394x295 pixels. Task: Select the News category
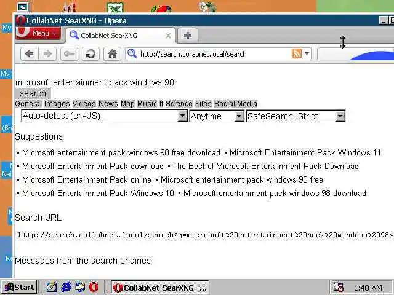coord(108,104)
